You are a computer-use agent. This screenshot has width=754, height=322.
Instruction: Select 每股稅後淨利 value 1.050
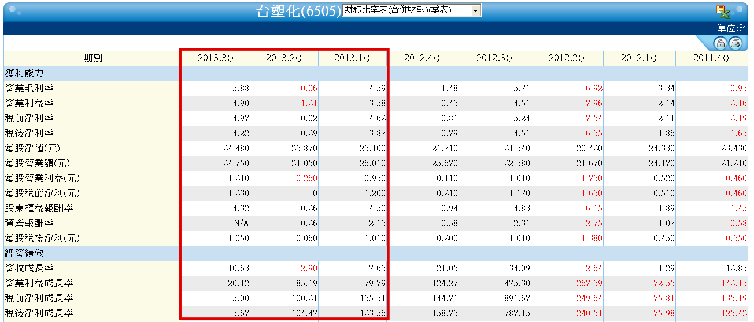click(x=238, y=238)
